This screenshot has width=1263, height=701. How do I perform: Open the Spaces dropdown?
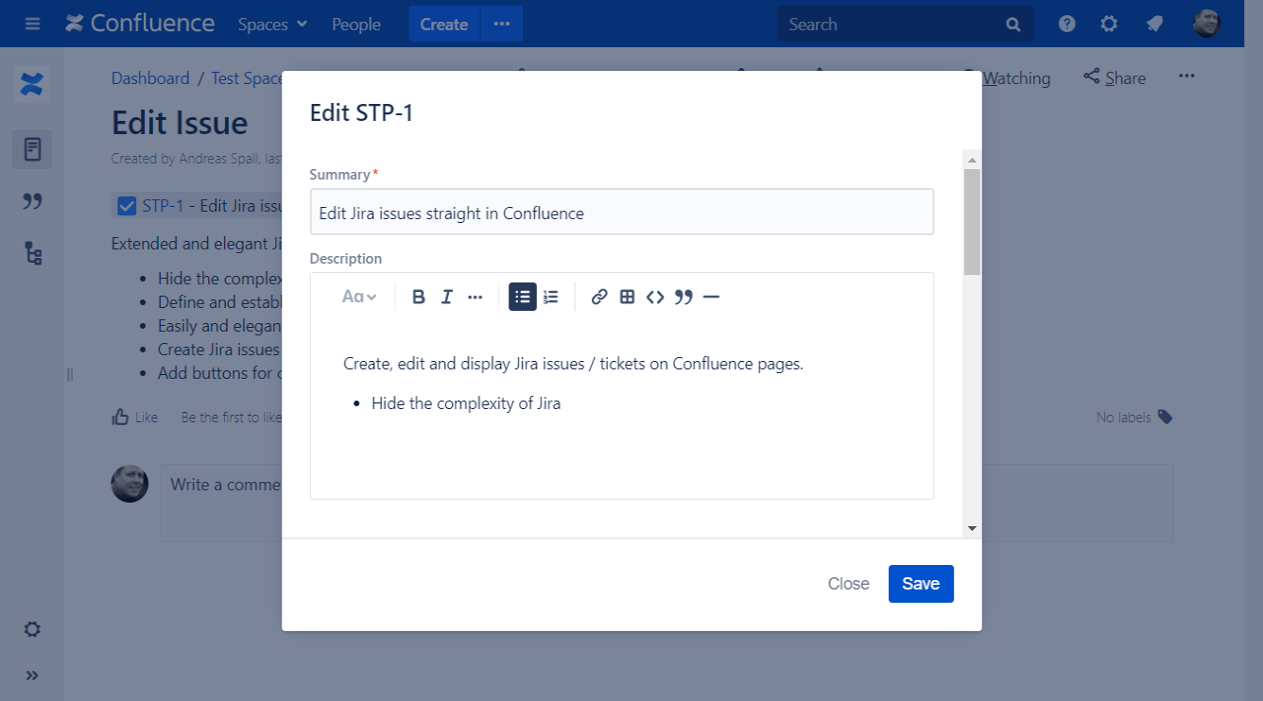click(272, 25)
